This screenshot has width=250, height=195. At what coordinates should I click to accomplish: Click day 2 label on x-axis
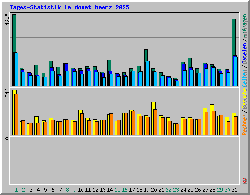[x=23, y=190]
